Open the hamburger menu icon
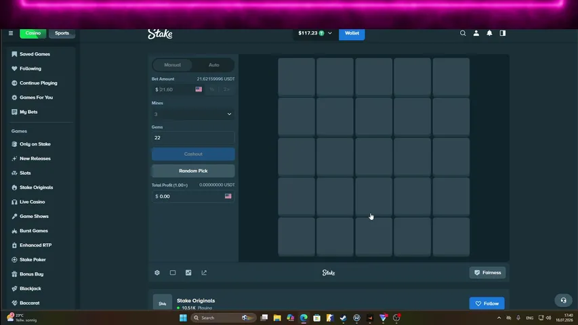Image resolution: width=578 pixels, height=325 pixels. click(11, 33)
